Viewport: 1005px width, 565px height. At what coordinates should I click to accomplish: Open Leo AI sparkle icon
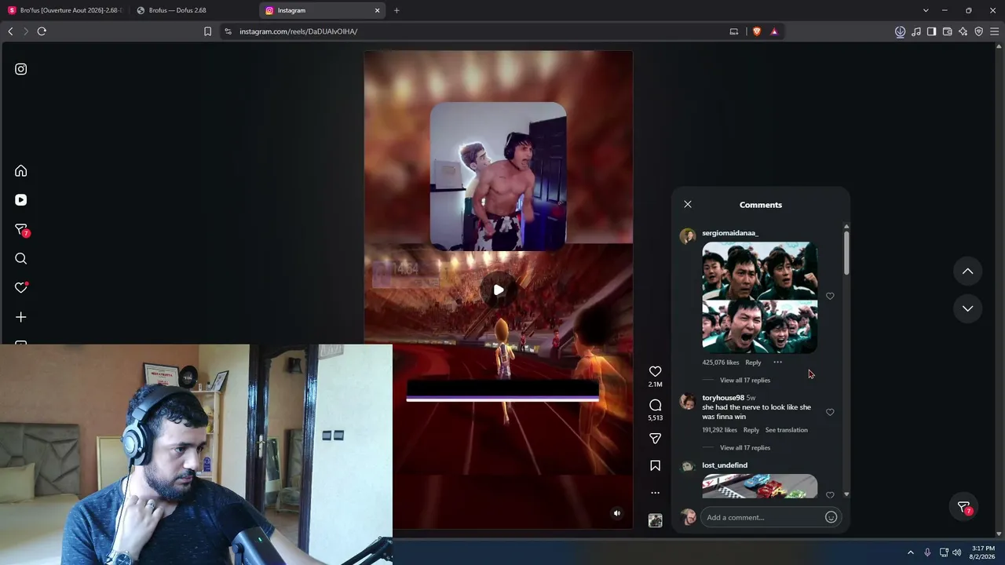(x=963, y=31)
